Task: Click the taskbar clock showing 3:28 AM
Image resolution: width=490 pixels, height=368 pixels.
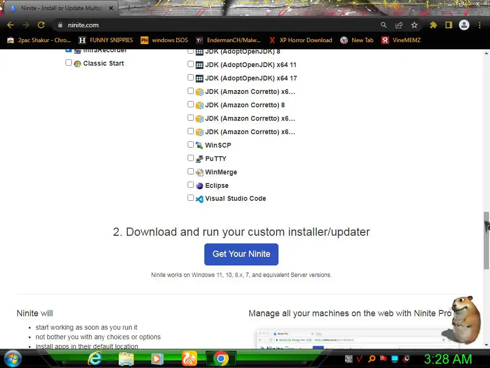Action: pyautogui.click(x=448, y=359)
